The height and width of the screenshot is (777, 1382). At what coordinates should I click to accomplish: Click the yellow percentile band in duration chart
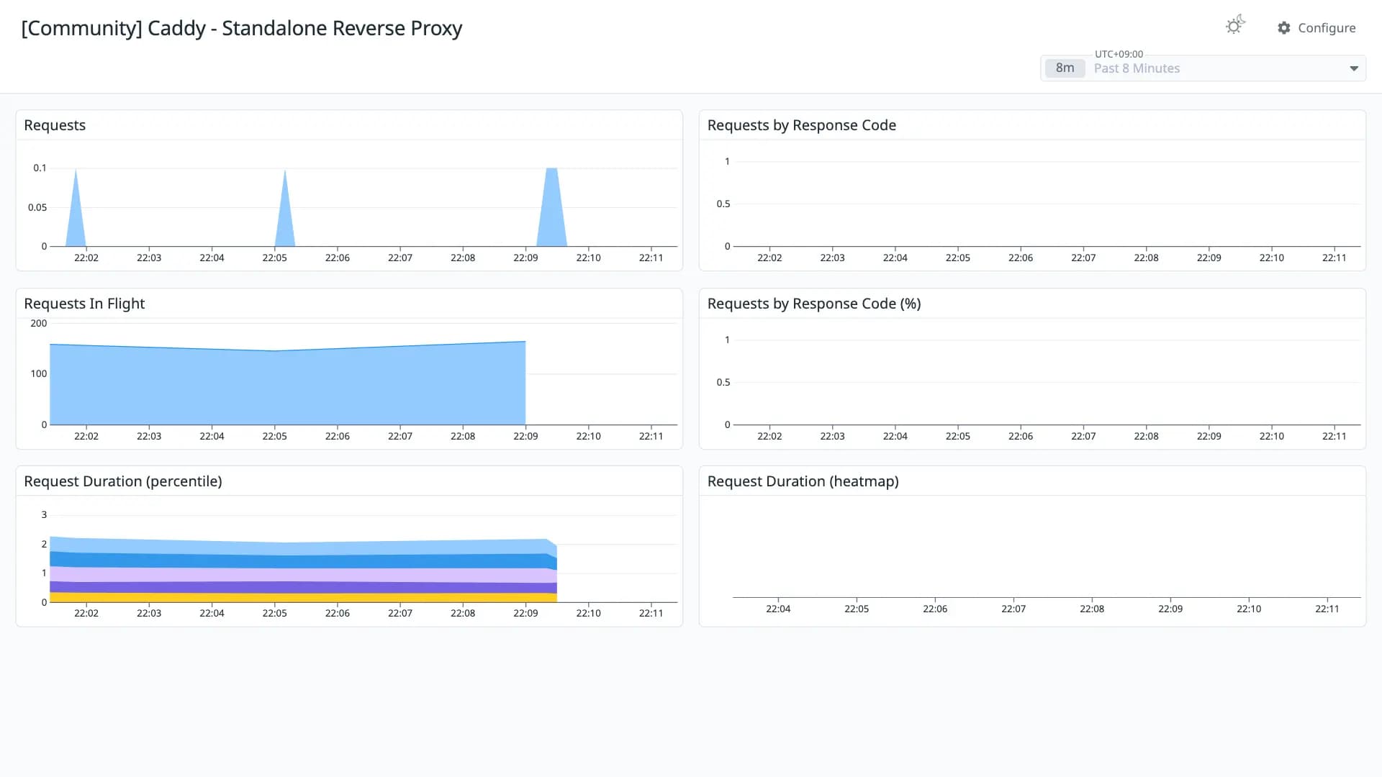[x=302, y=598]
